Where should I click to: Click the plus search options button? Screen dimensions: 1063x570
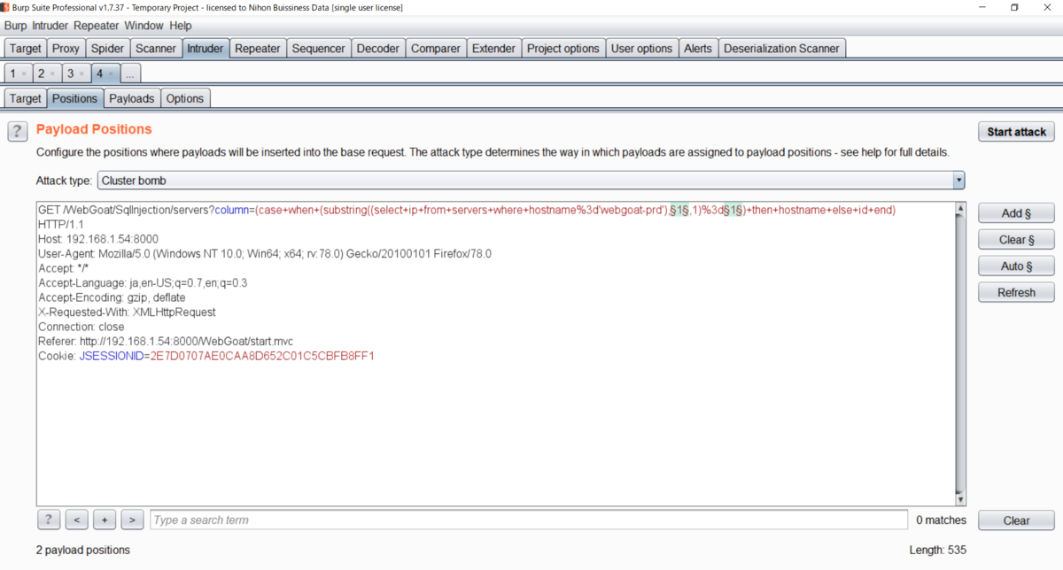tap(105, 520)
